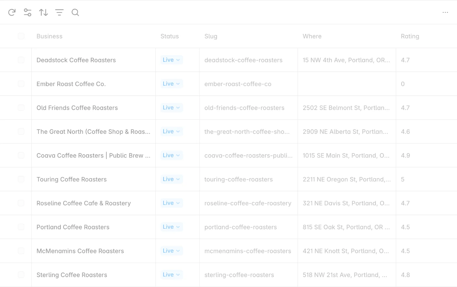
Task: Click the Status column header
Action: [x=170, y=36]
